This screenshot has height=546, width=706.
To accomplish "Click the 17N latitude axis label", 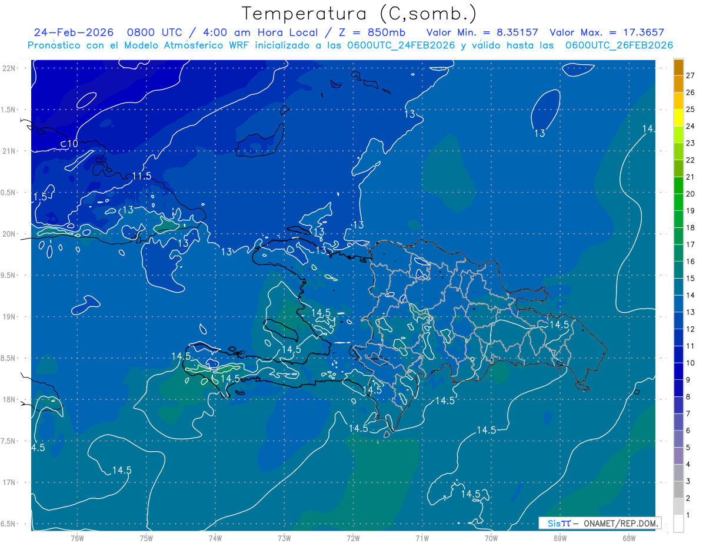I will [x=9, y=482].
